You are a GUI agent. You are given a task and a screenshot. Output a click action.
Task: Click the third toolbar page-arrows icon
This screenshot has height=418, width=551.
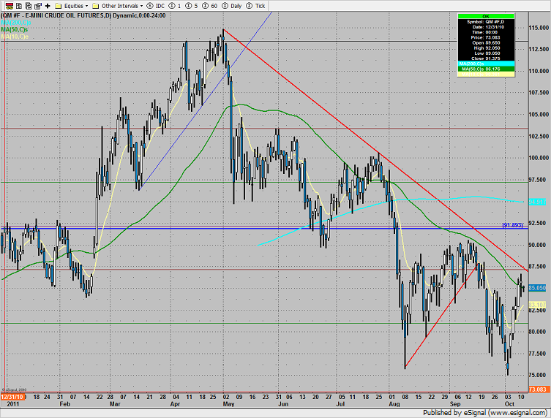(29, 6)
